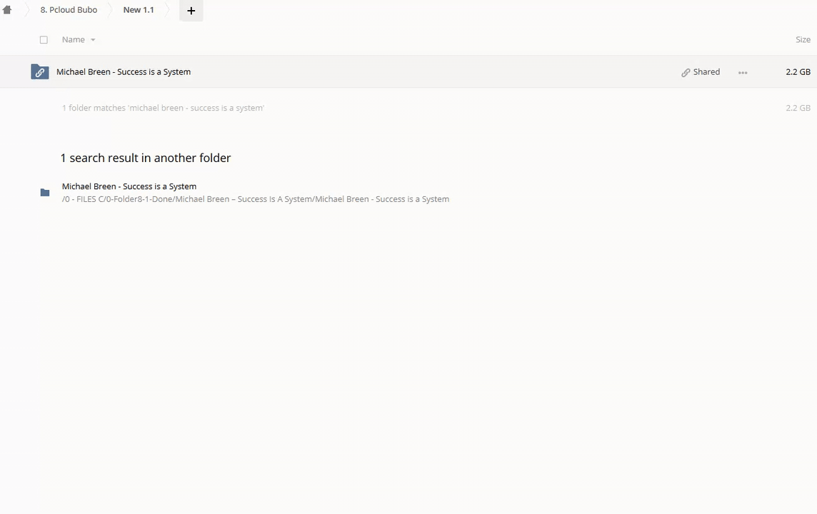Open the three-dot more actions menu
This screenshot has height=514, width=817.
[743, 73]
